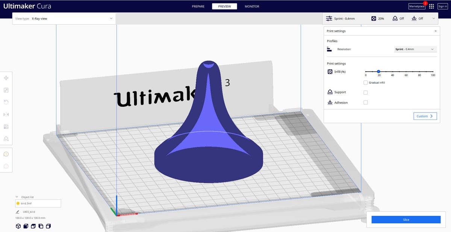Open the Resolution Sprint - 0.4mm dropdown
The width and height of the screenshot is (451, 232).
(415, 49)
